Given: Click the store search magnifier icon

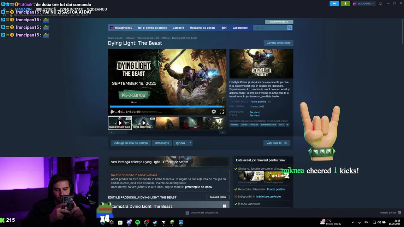Looking at the screenshot, I should pos(289,28).
